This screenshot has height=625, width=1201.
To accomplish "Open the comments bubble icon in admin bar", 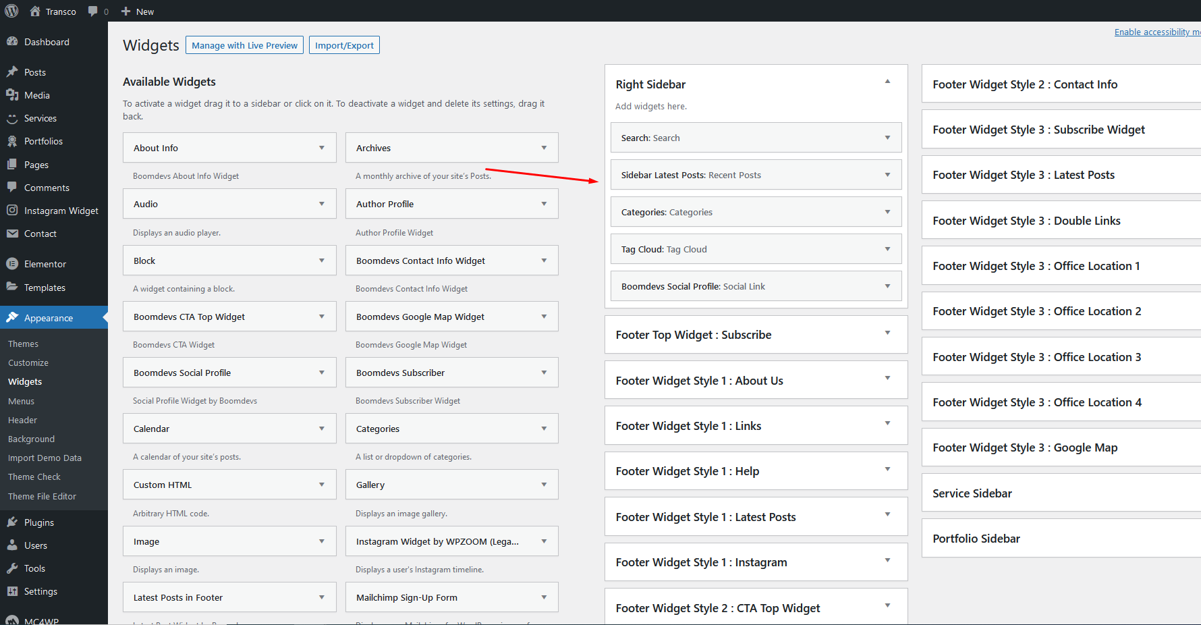I will (93, 11).
